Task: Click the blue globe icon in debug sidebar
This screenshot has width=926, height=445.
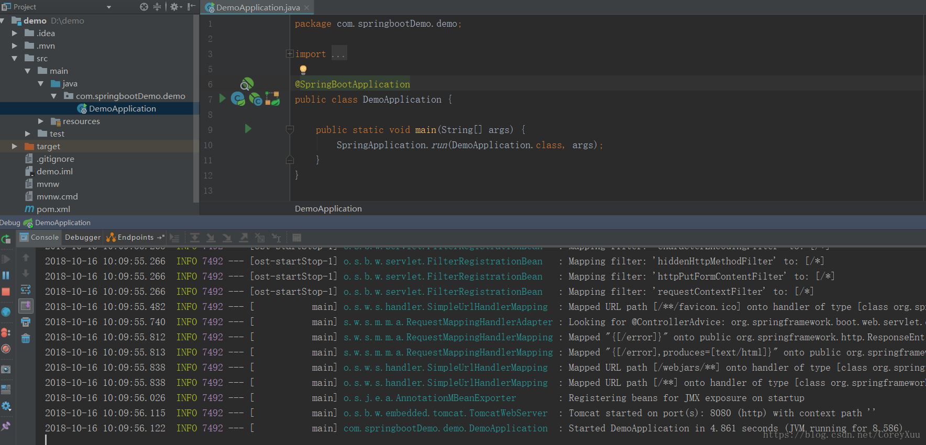Action: click(x=6, y=312)
